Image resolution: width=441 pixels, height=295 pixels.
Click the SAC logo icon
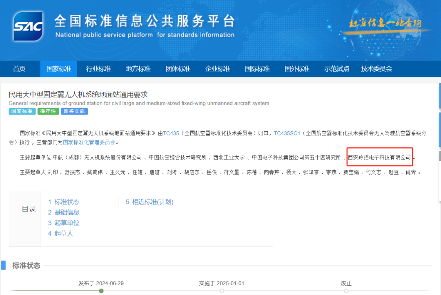pyautogui.click(x=28, y=27)
